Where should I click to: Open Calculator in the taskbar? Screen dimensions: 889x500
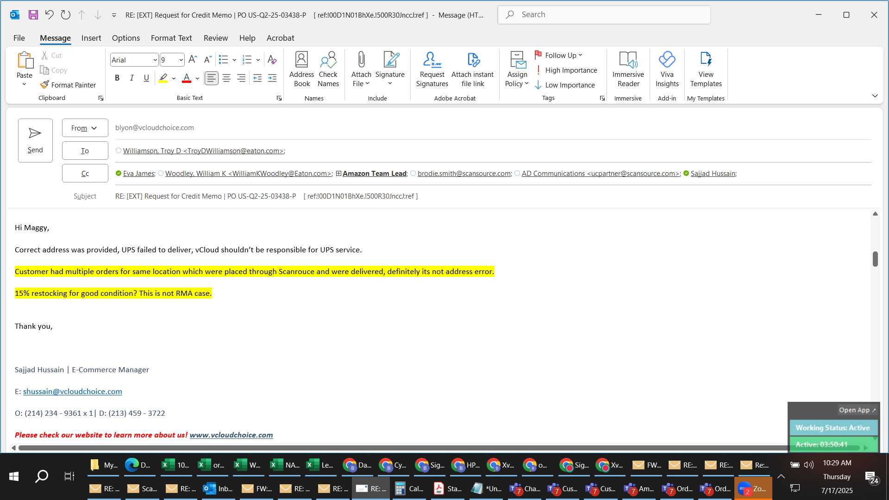409,488
